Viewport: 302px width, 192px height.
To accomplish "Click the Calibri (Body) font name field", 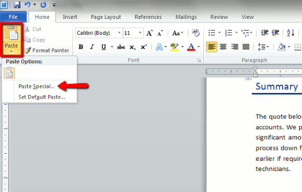I will point(96,33).
